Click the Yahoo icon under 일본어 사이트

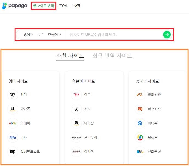[x=76, y=95]
